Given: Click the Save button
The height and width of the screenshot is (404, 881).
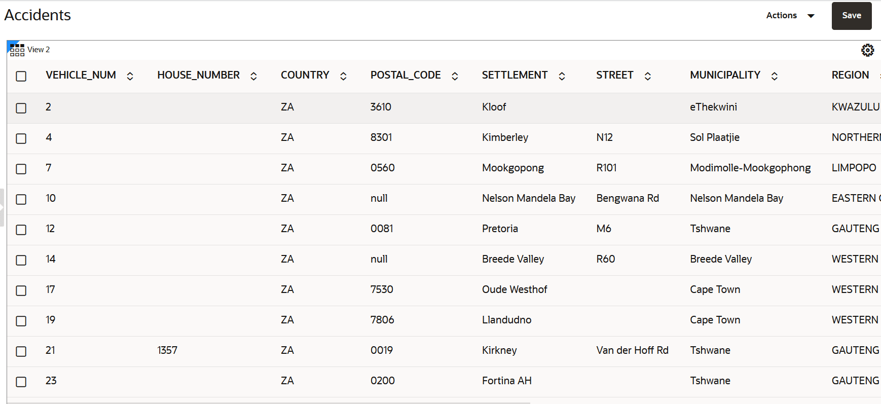Looking at the screenshot, I should [852, 16].
